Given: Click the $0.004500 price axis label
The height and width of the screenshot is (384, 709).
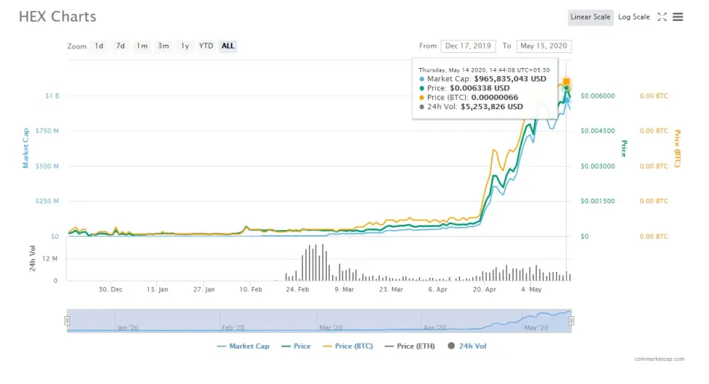Looking at the screenshot, I should tap(598, 131).
